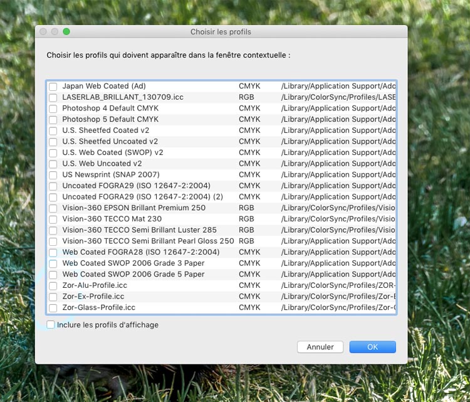470x402 pixels.
Task: Toggle Web Coated FOGRA28 checkbox
Action: [x=53, y=253]
